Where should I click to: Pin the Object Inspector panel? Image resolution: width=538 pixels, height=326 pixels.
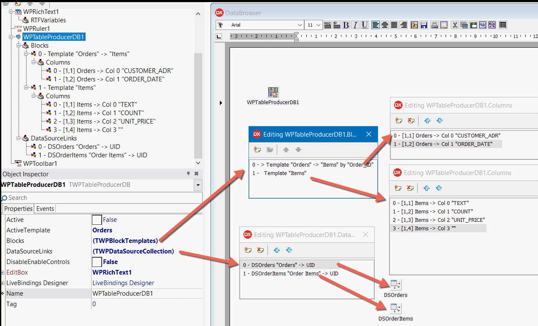point(189,174)
